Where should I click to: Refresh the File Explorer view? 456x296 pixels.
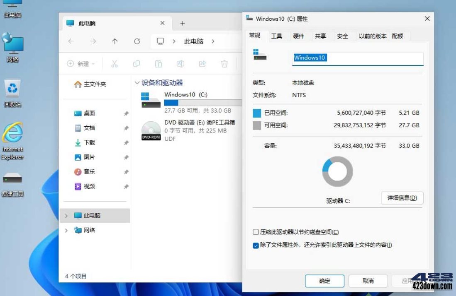point(137,41)
